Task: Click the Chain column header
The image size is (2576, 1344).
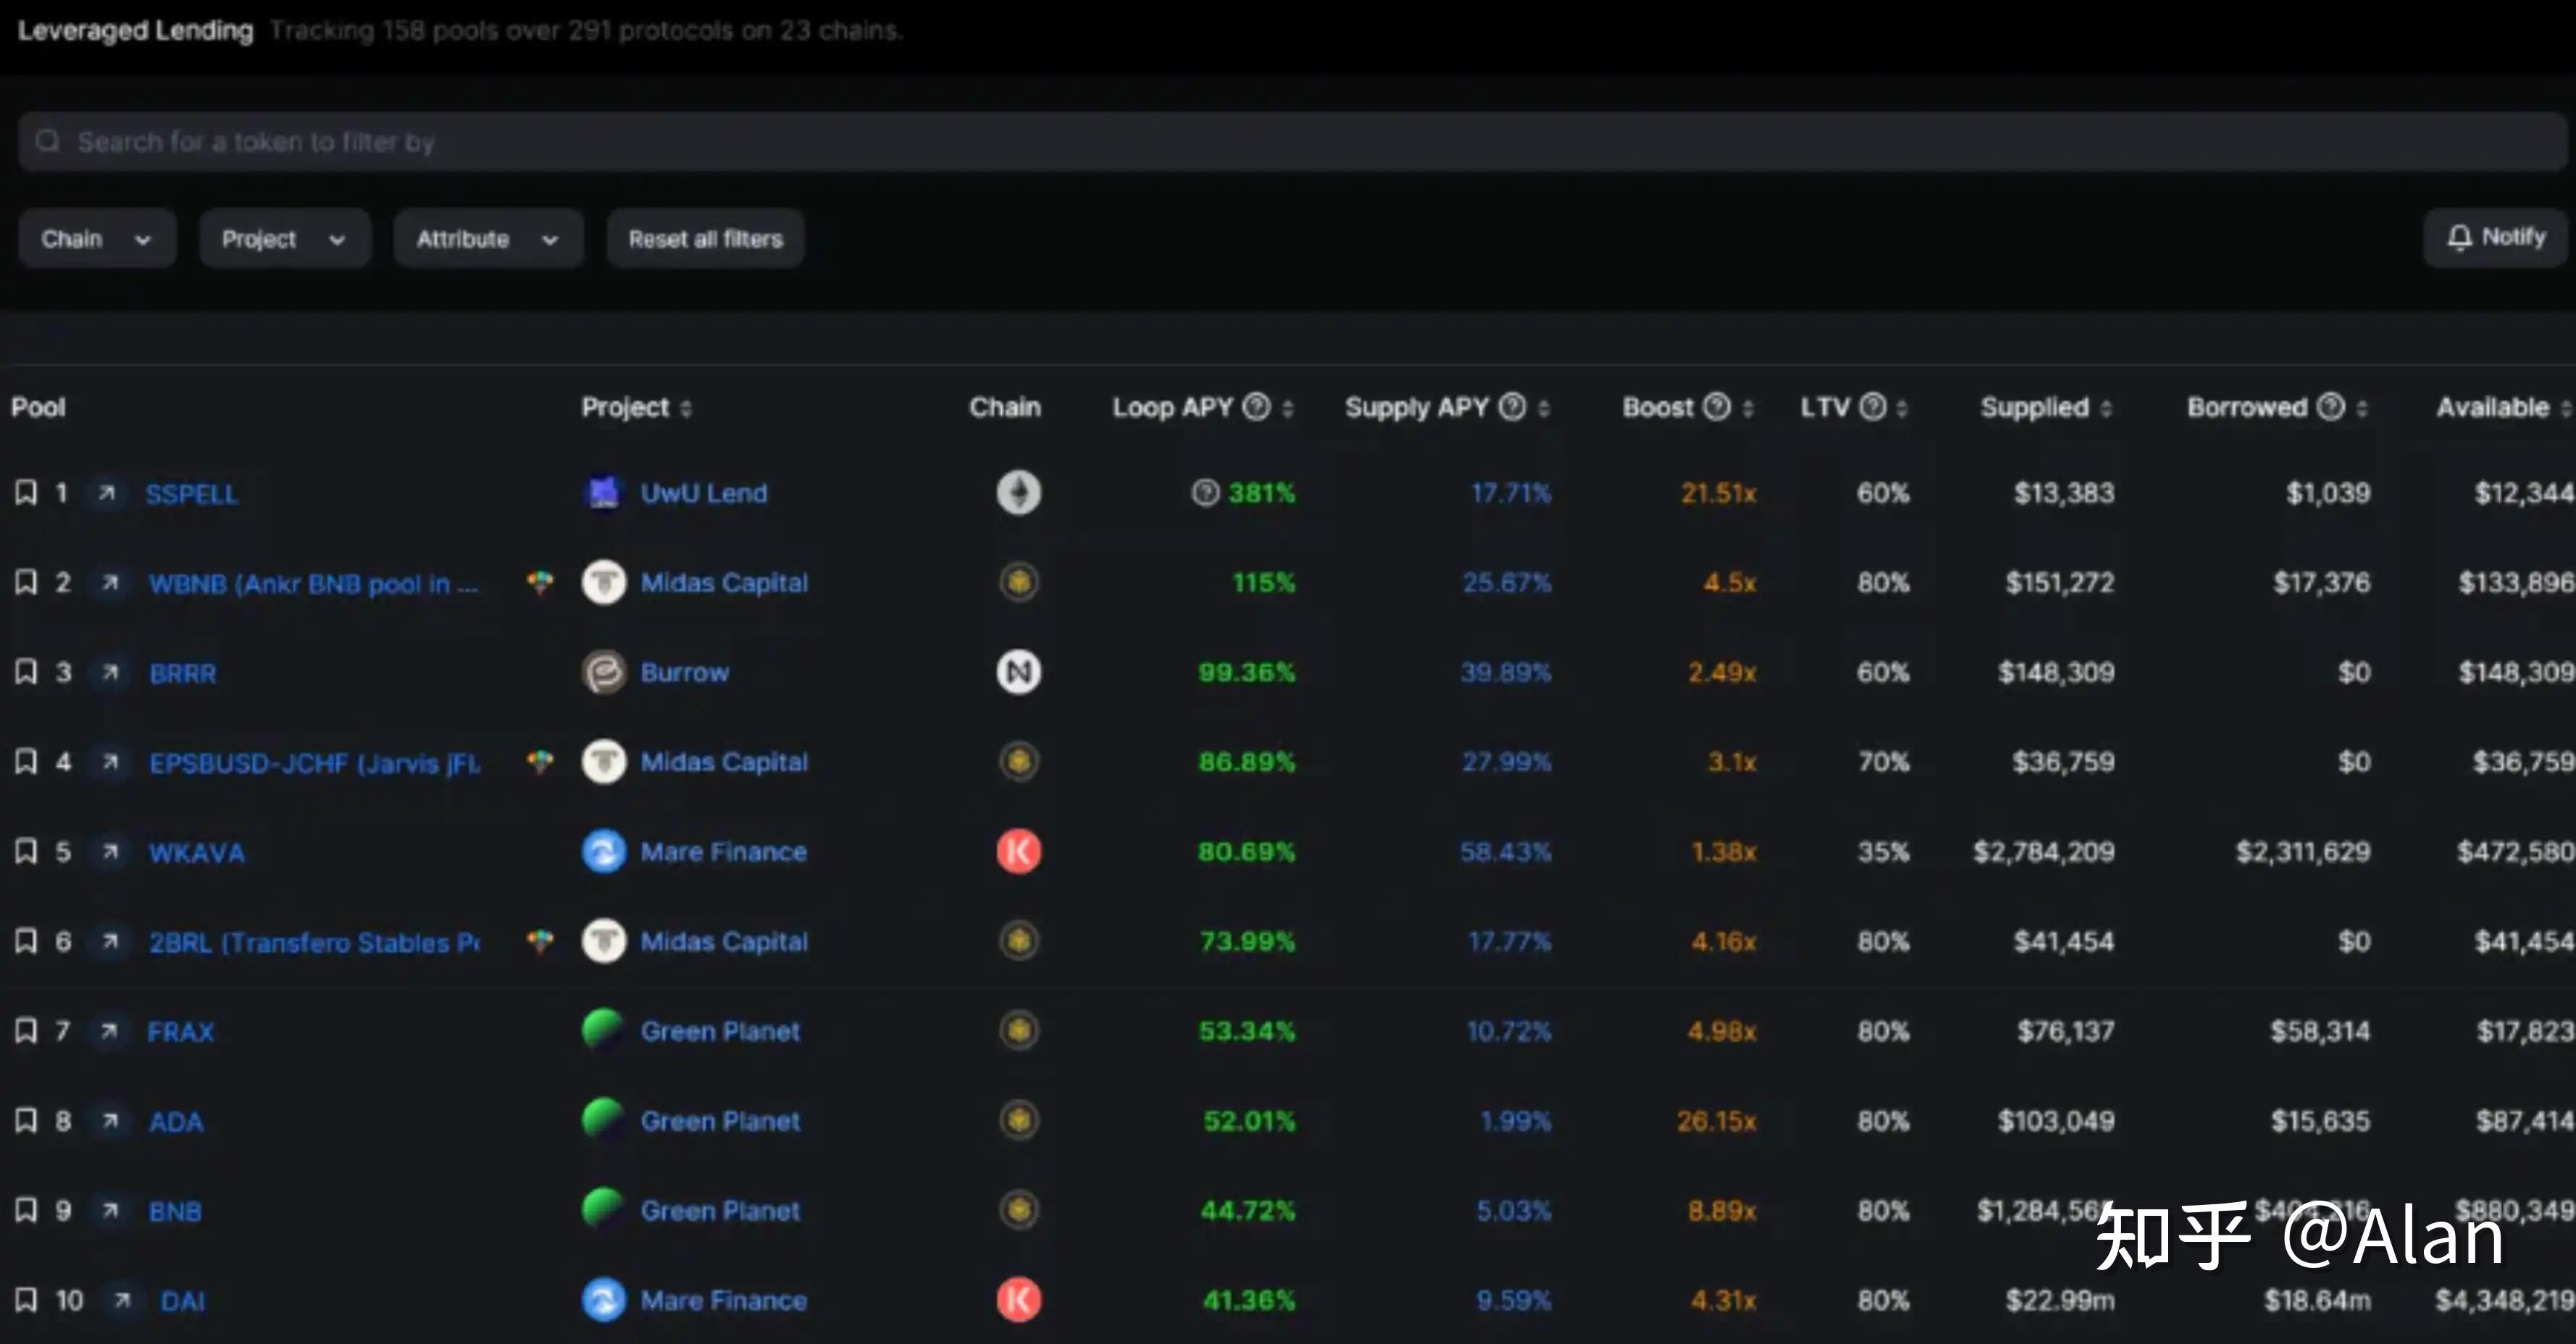Action: coord(1005,407)
